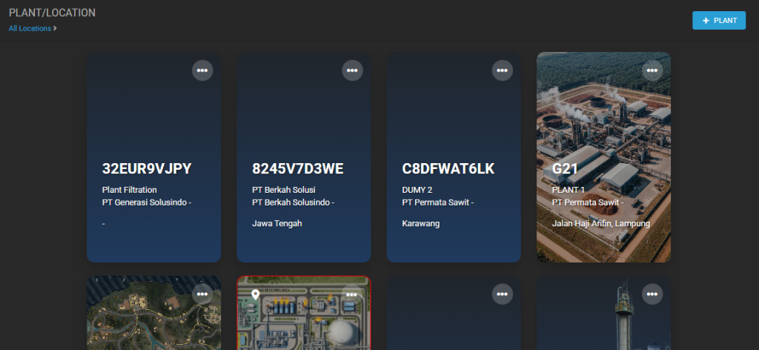
Task: Open options on blank bottom-row card
Action: (x=502, y=294)
